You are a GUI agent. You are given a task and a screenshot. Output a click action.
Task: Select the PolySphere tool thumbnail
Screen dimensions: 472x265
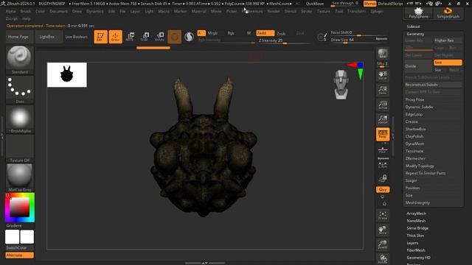[418, 13]
